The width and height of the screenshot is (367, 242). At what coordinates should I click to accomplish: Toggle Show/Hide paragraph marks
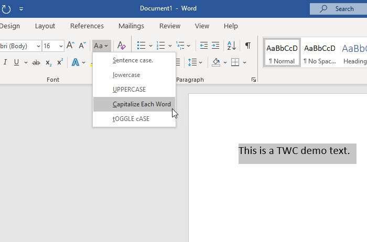point(248,45)
